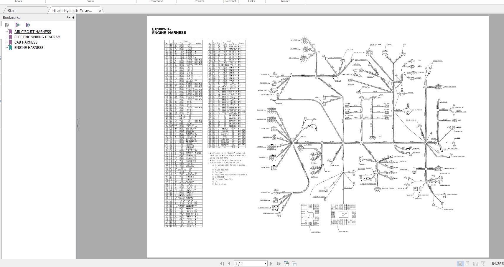Click the next view icon
The image size is (504, 267).
(x=294, y=263)
